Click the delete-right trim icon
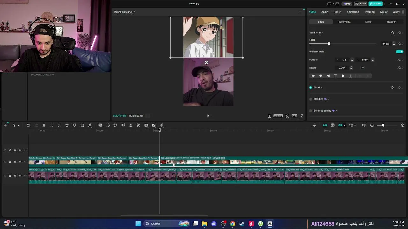 tap(59, 125)
